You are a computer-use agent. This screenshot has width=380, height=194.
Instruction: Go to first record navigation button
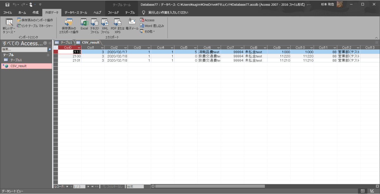click(x=67, y=187)
